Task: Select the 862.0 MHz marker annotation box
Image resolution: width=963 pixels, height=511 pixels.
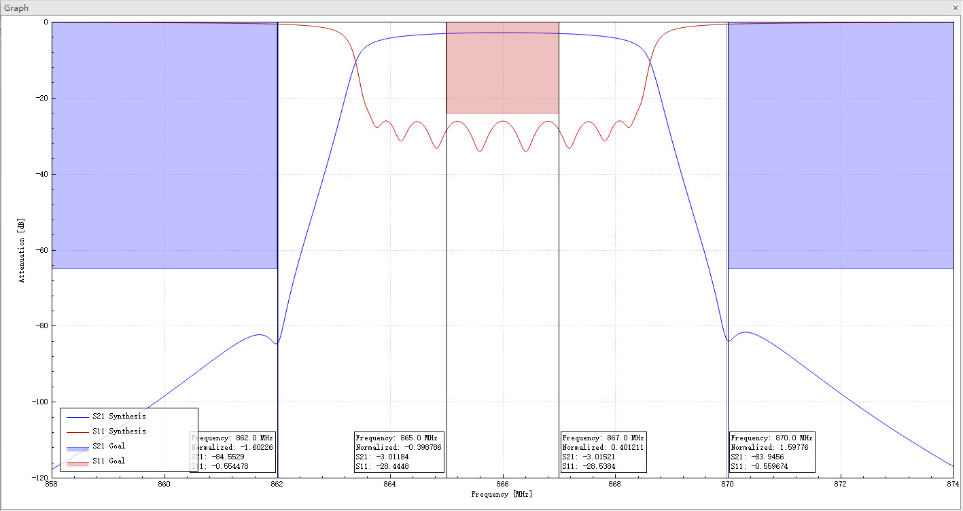Action: click(x=231, y=452)
